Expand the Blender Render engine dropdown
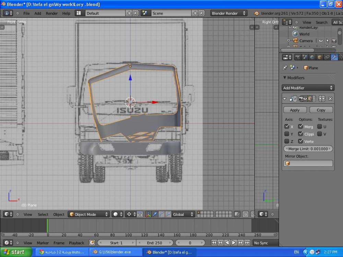This screenshot has width=343, height=257. (228, 13)
